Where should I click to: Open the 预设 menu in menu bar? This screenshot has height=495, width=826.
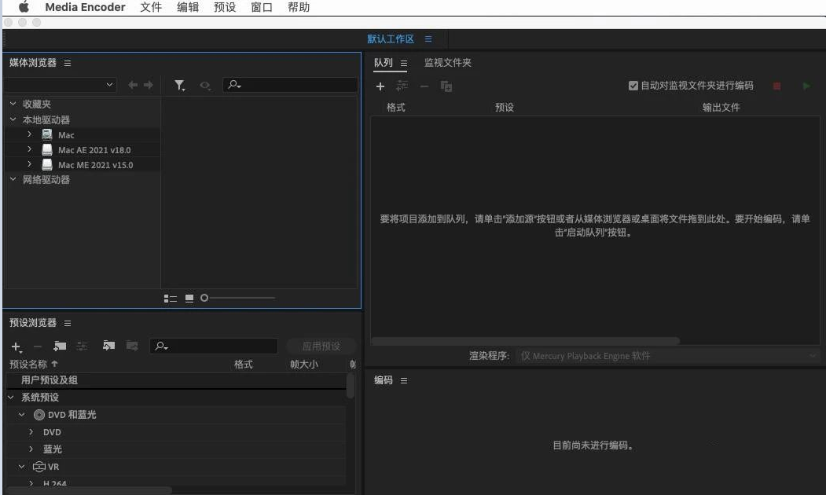(x=224, y=7)
